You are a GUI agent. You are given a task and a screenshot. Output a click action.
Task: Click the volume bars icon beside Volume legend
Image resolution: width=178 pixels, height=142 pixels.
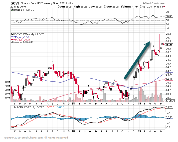tap(12, 42)
